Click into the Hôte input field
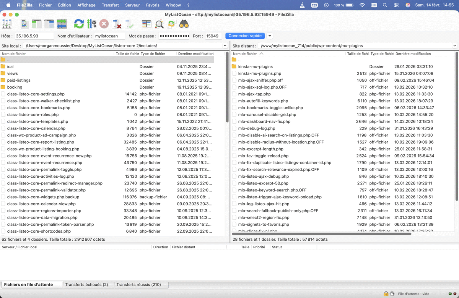This screenshot has width=459, height=298. click(34, 36)
